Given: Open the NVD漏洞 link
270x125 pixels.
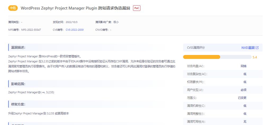Looking at the screenshot, I should pos(248,48).
